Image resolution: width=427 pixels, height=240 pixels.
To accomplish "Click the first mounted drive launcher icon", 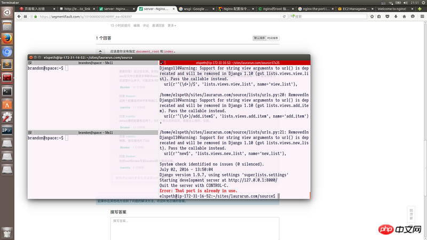I will [7, 143].
